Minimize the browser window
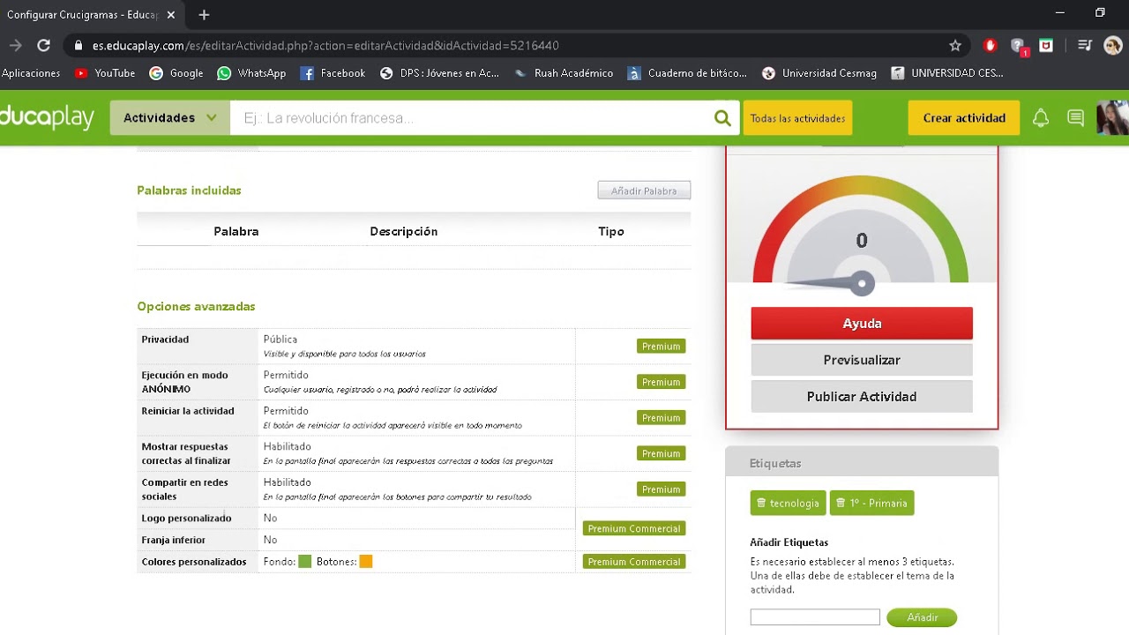 point(1060,13)
